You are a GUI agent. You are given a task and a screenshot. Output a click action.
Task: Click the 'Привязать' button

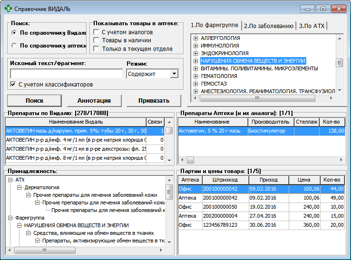pyautogui.click(x=154, y=101)
